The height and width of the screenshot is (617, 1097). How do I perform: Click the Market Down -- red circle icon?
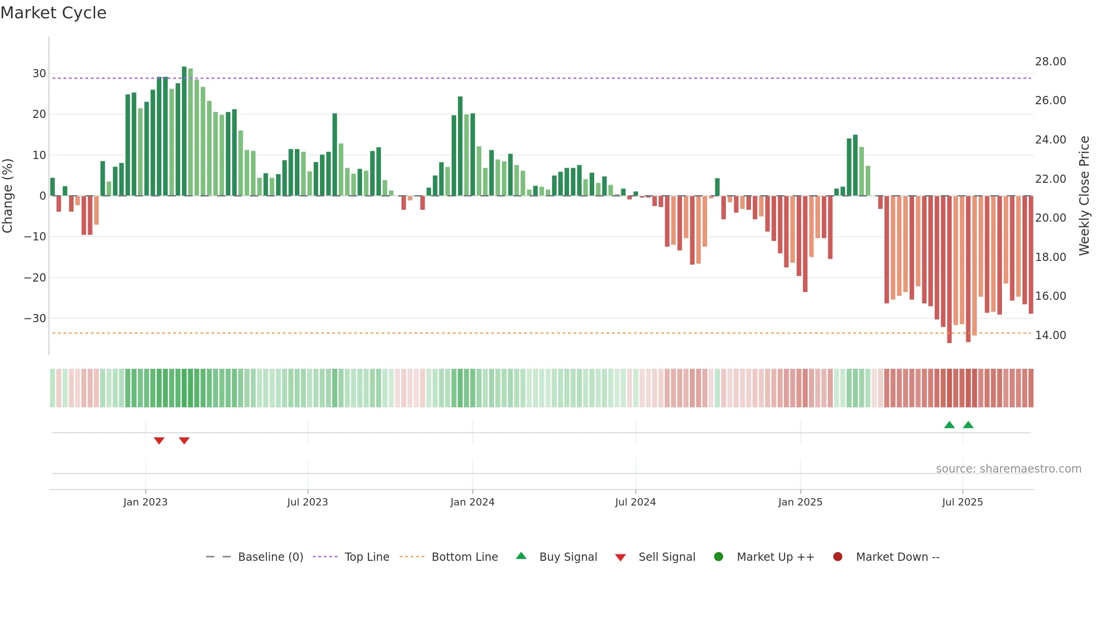838,557
